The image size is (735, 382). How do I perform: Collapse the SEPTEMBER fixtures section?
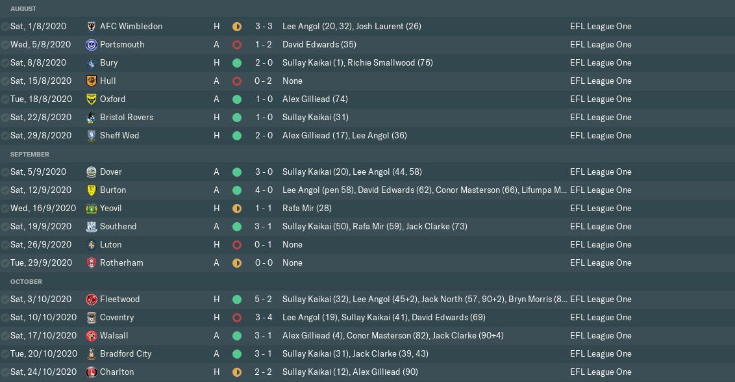[30, 155]
